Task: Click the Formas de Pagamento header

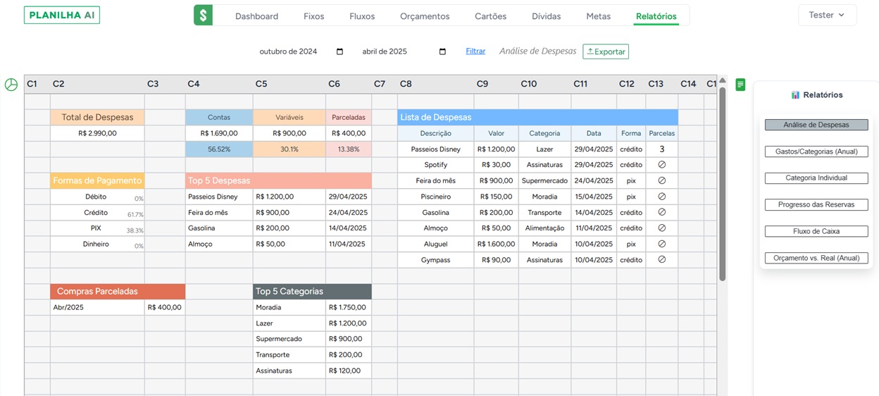Action: [97, 180]
